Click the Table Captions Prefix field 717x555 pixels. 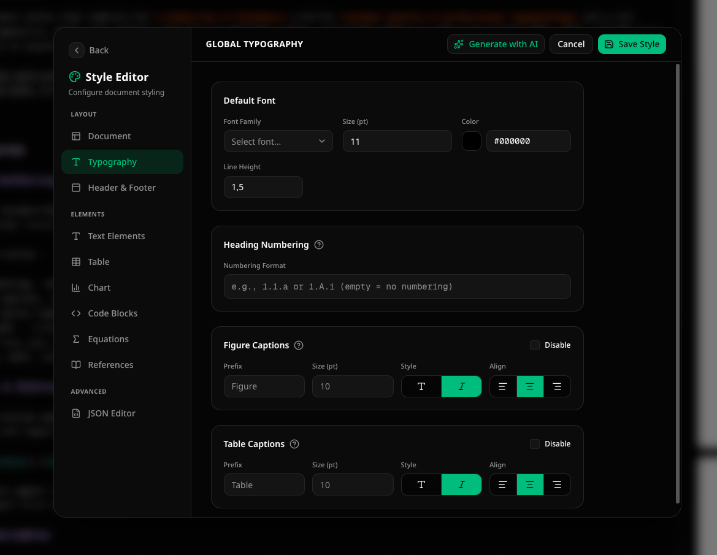pyautogui.click(x=264, y=484)
